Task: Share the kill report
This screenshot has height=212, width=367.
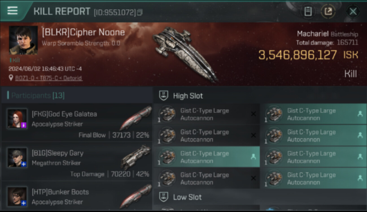Action: (328, 11)
